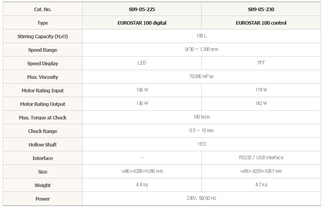
Task: Select the LED speed display cell
Action: coord(142,63)
